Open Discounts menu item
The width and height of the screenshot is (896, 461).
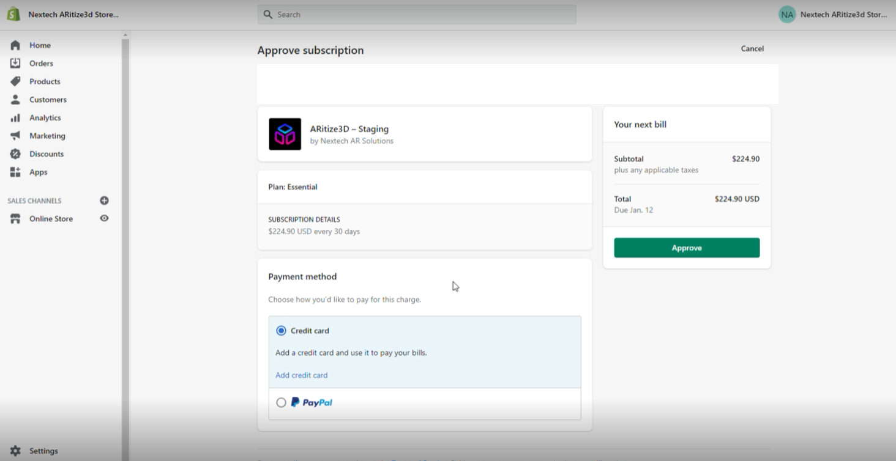pos(47,154)
